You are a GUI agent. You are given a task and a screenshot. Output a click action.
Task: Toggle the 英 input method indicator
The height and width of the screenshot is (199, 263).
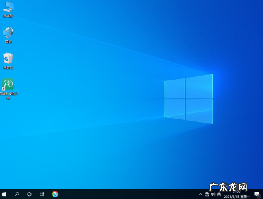click(219, 194)
